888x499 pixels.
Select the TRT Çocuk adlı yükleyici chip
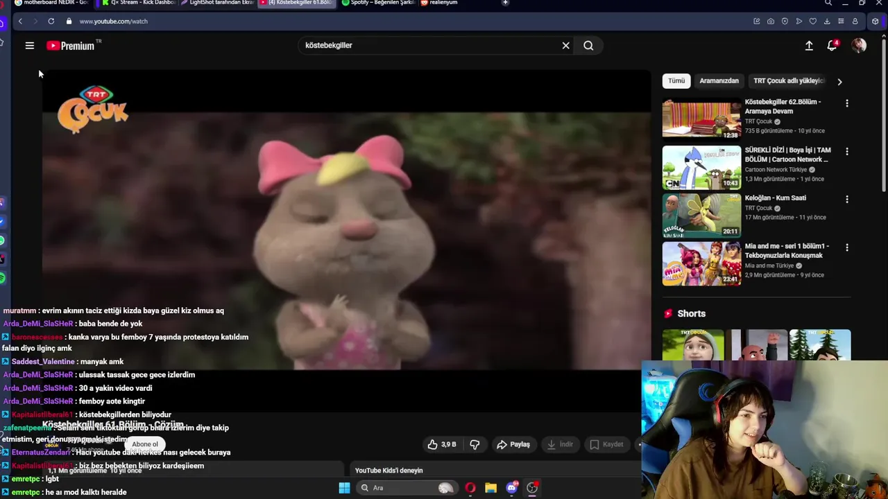coord(789,81)
